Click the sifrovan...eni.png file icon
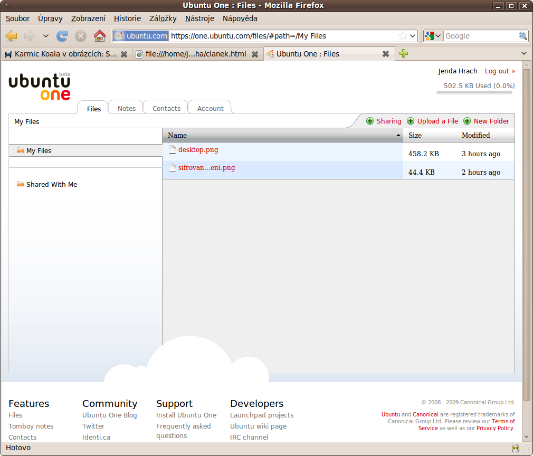 click(173, 168)
